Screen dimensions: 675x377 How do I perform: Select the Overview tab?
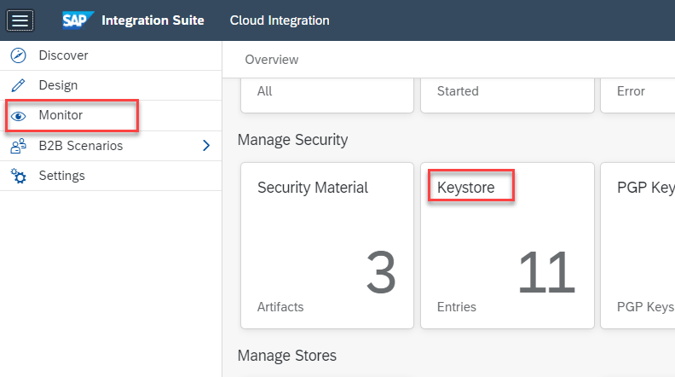coord(271,60)
